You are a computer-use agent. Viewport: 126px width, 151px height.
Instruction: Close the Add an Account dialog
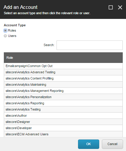(120, 7)
